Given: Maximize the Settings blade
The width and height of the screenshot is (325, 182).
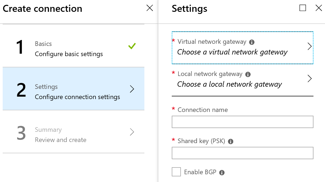Looking at the screenshot, I should click(303, 8).
